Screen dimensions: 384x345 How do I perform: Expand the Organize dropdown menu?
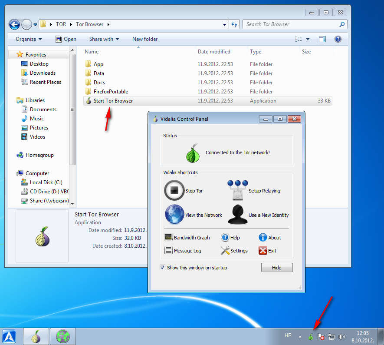click(29, 39)
